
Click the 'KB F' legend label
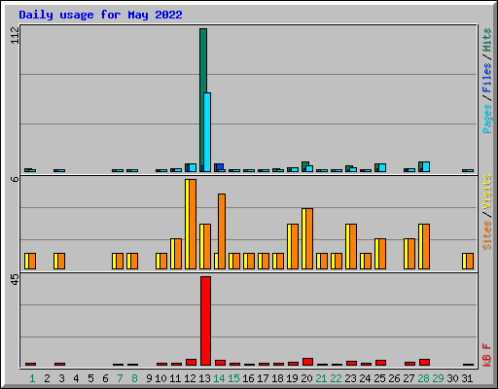(487, 355)
